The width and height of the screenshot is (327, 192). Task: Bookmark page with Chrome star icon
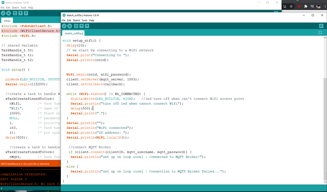click(291, 6)
